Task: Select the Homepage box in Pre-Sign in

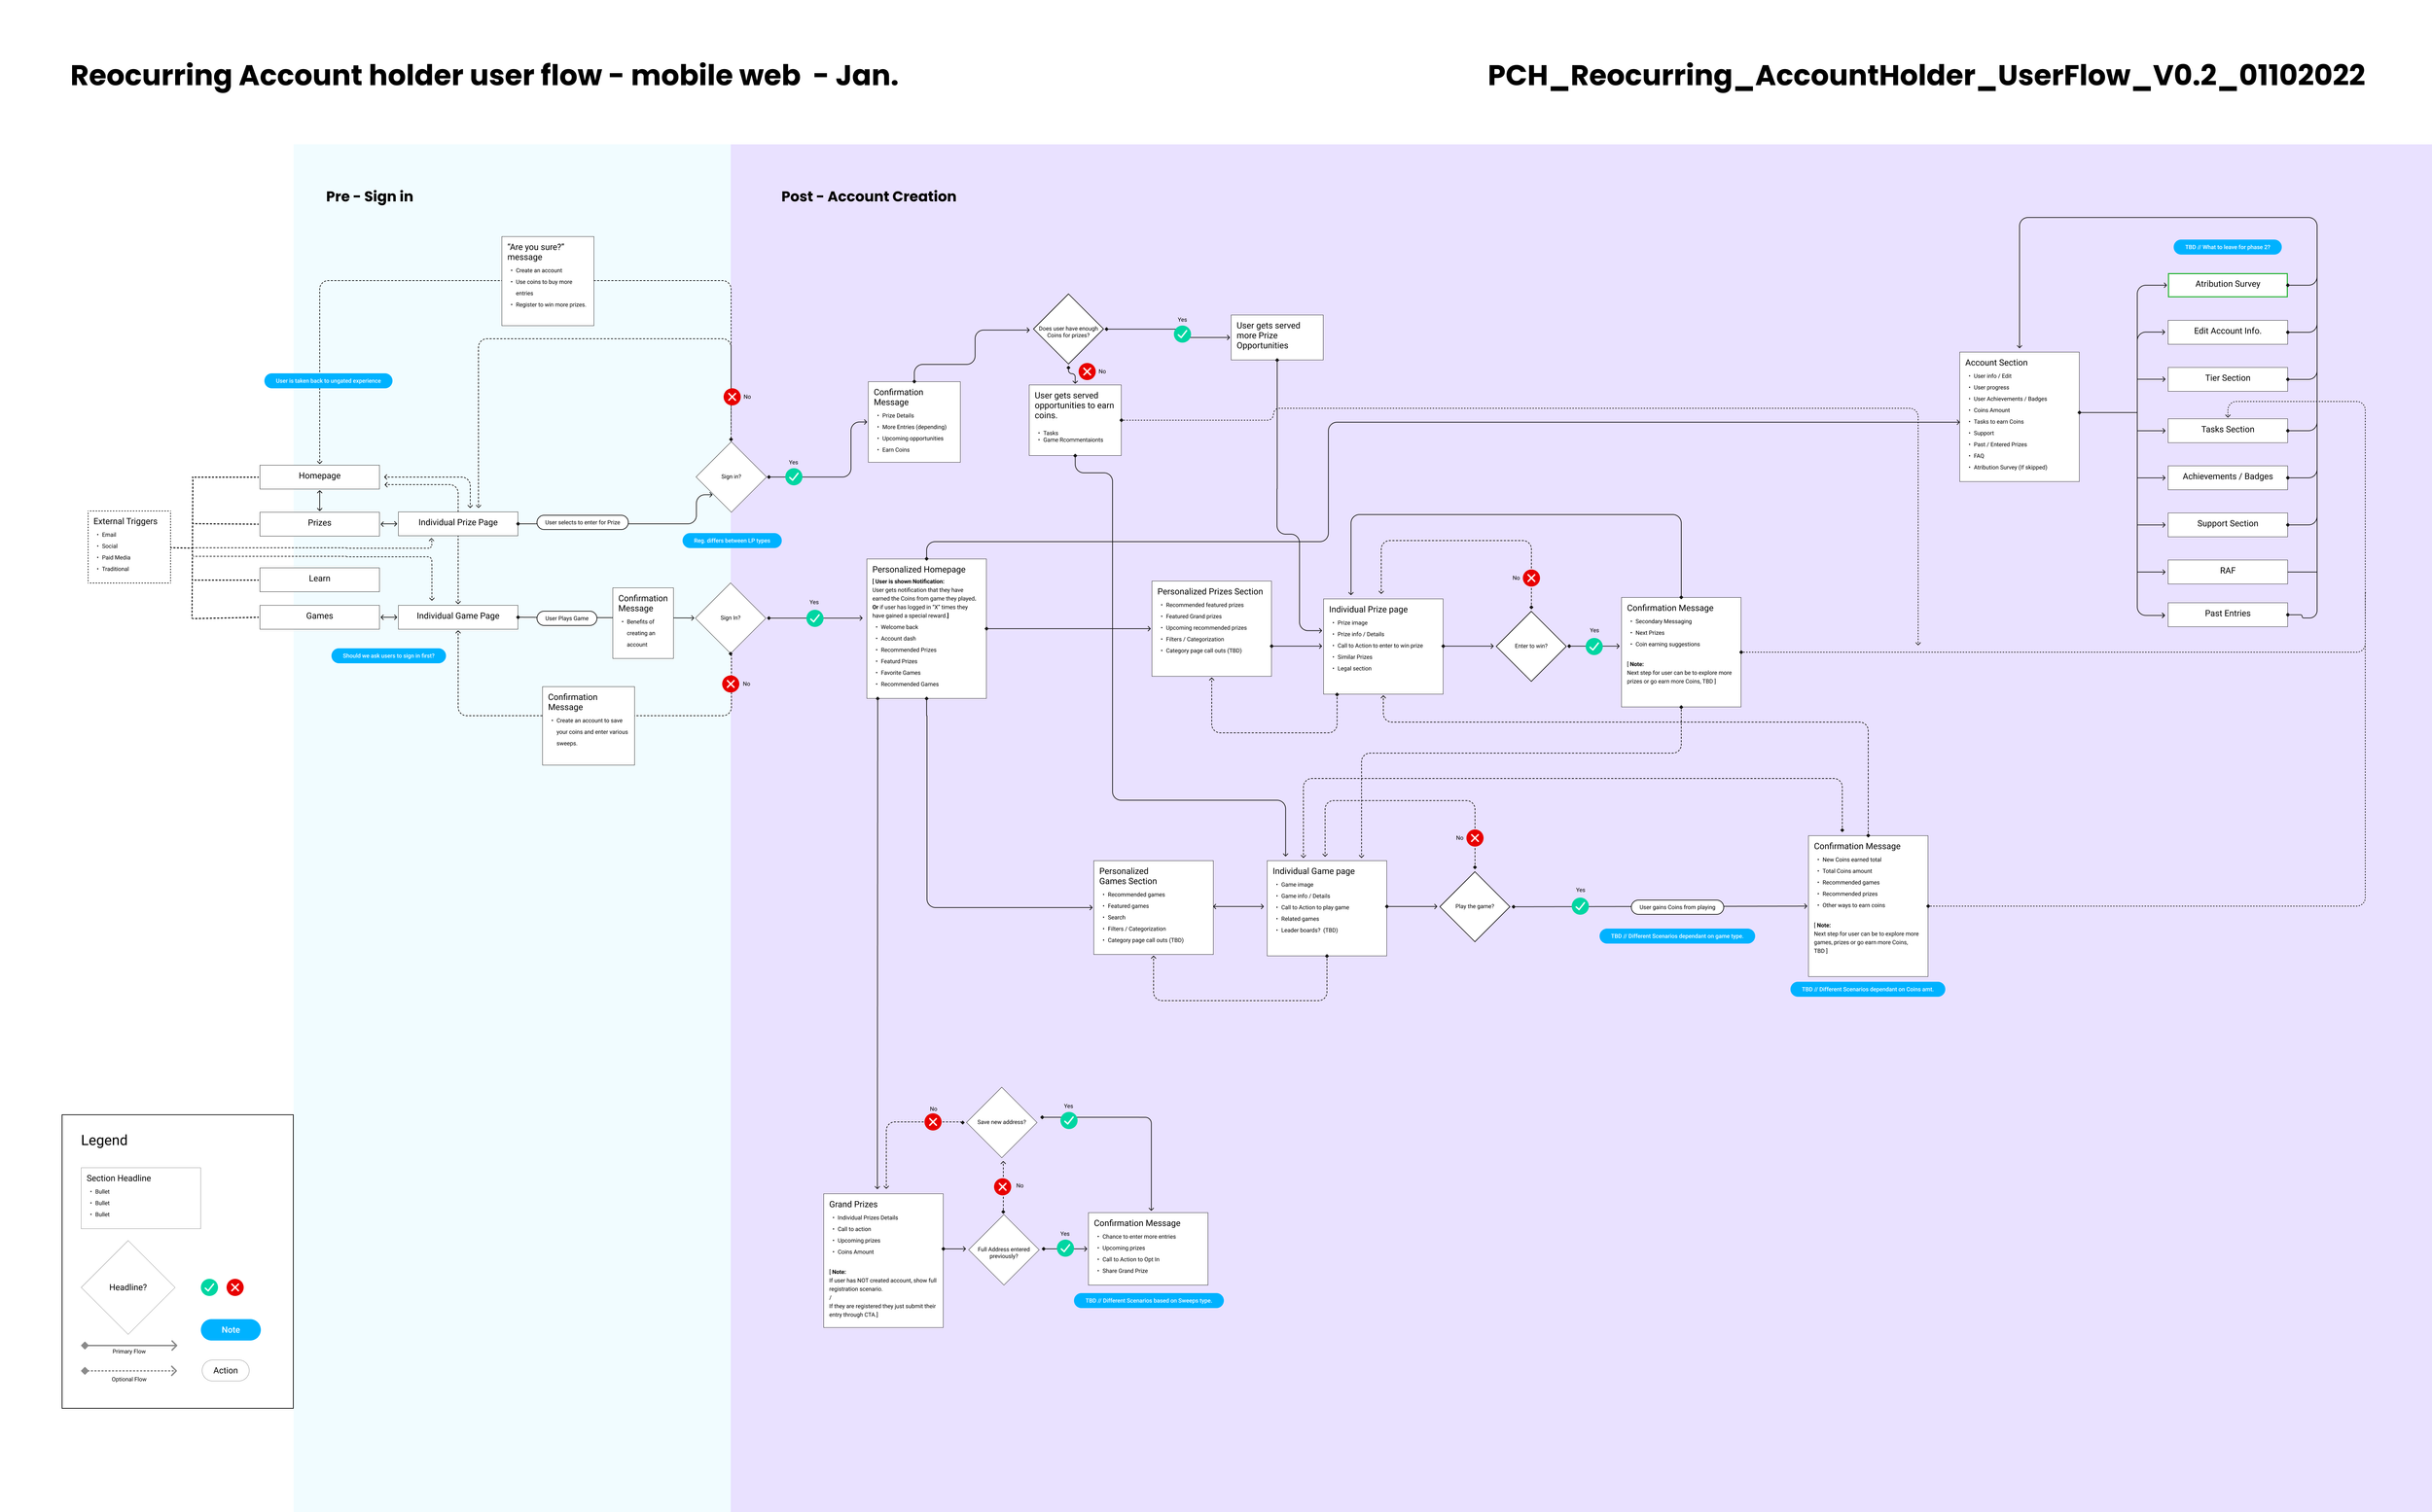Action: coord(319,476)
